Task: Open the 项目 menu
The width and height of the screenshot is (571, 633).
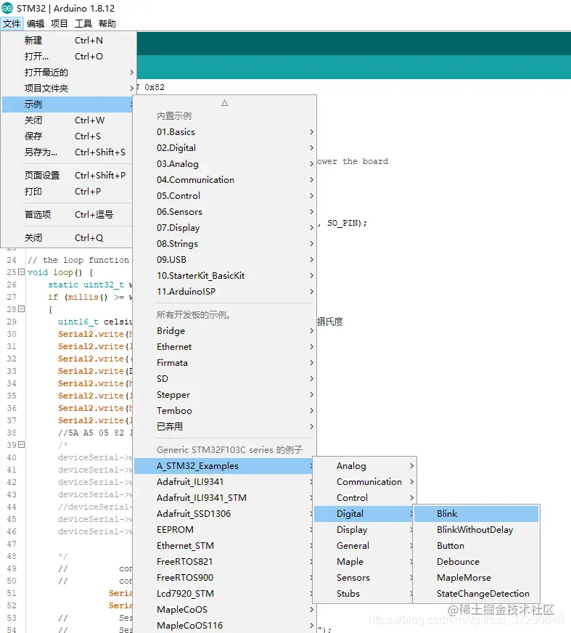Action: coord(59,23)
